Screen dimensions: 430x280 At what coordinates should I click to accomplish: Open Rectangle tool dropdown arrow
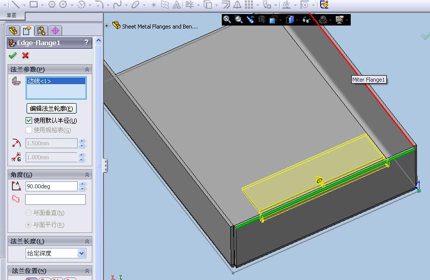42,5
